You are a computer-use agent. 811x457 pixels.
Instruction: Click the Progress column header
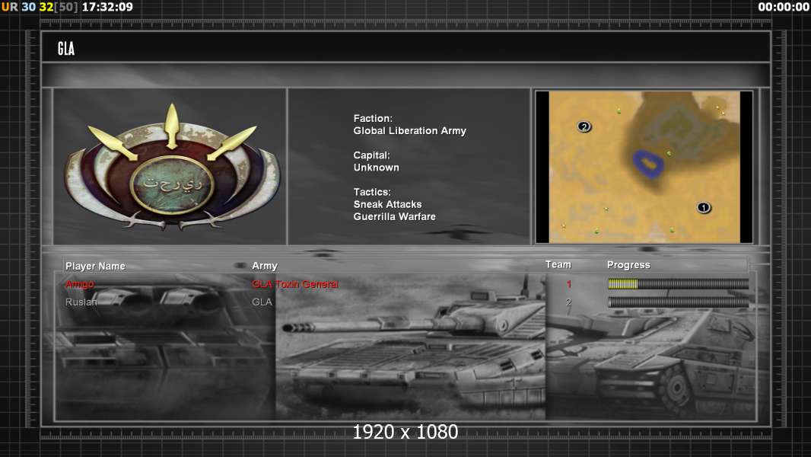pos(628,265)
